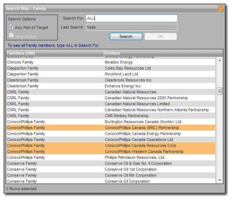This screenshot has height=200, width=232.
Task: Select Canadian Natural Resources Northern Alberta Partnership
Action: tap(111, 110)
